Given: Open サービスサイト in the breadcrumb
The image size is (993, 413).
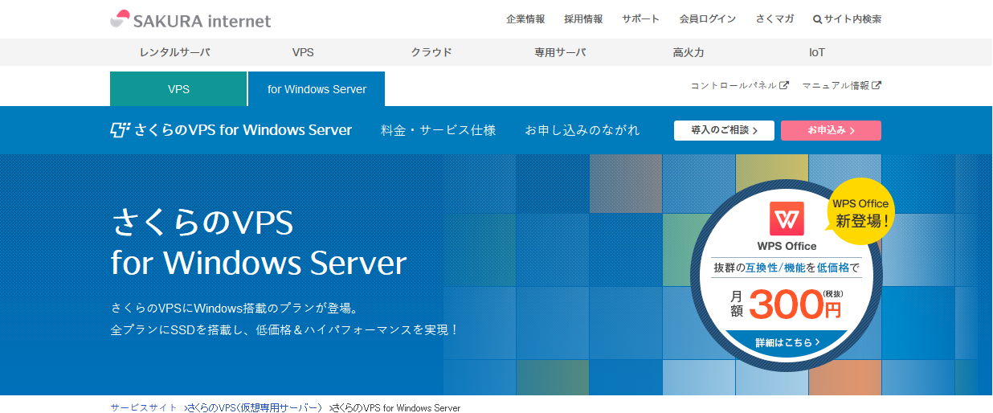Looking at the screenshot, I should point(144,407).
